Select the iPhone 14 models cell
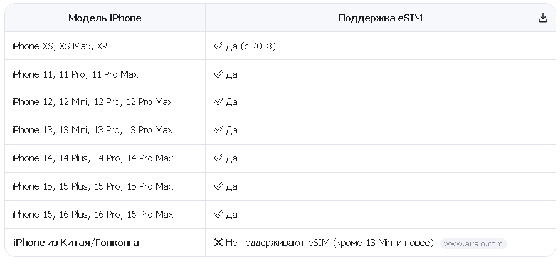560x264 pixels. 93,158
